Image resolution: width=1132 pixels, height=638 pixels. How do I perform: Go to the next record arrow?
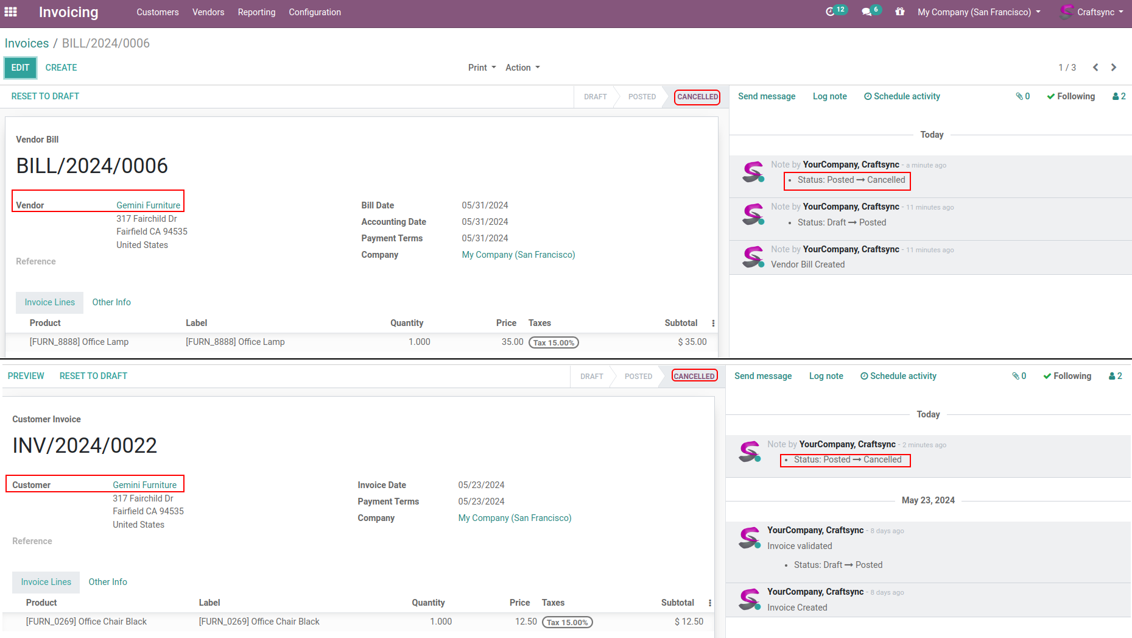click(x=1114, y=68)
